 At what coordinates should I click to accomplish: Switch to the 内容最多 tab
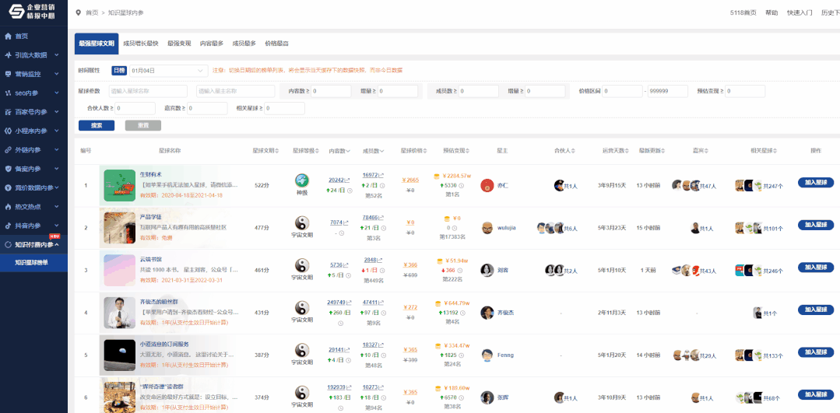pyautogui.click(x=212, y=44)
